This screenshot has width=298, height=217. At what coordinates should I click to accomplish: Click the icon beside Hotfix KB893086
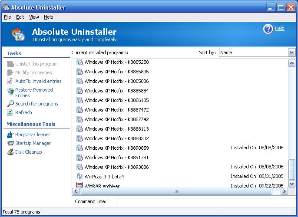coord(79,167)
